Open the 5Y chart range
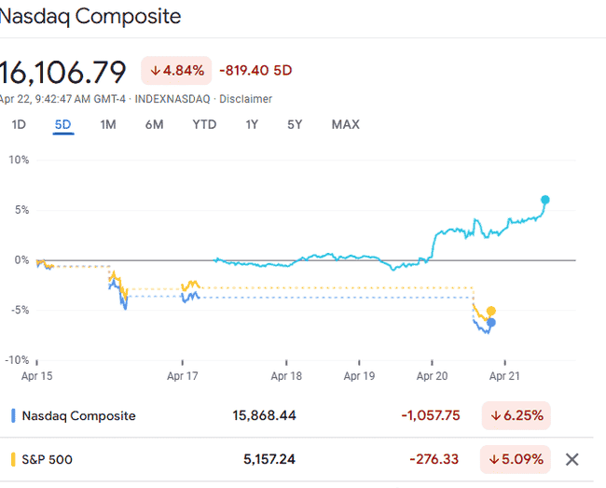The width and height of the screenshot is (606, 488). pos(295,125)
